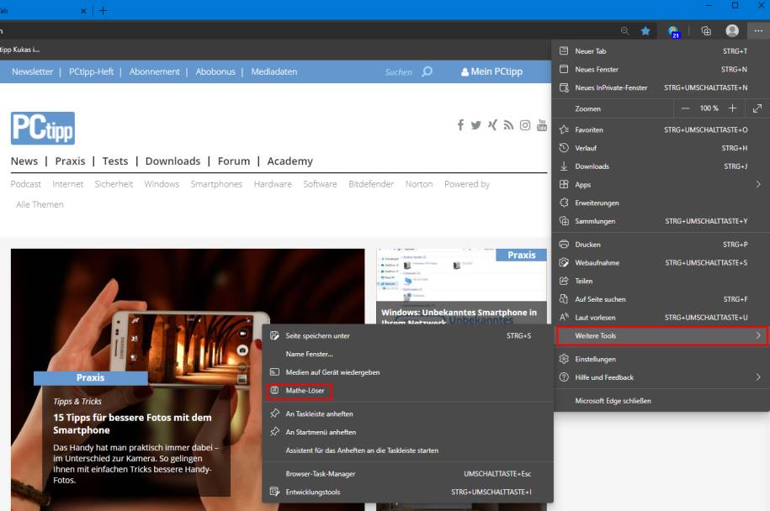Open article 15 Tipps für bessere Fotos
This screenshot has width=770, height=511.
(132, 424)
